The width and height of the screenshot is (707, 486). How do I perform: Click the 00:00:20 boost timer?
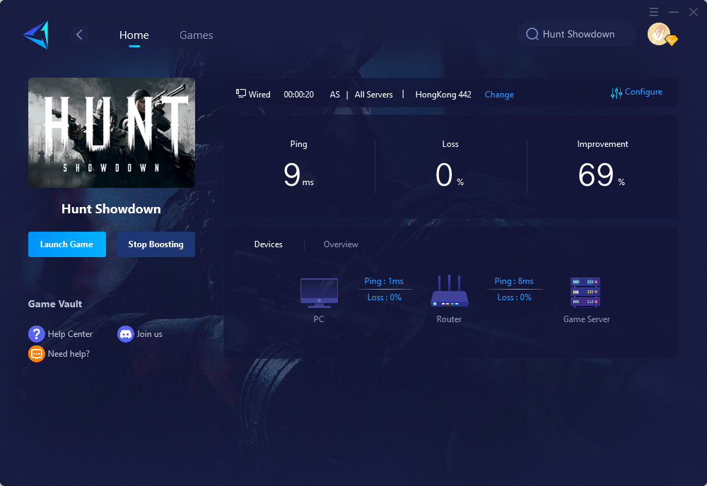pos(298,95)
